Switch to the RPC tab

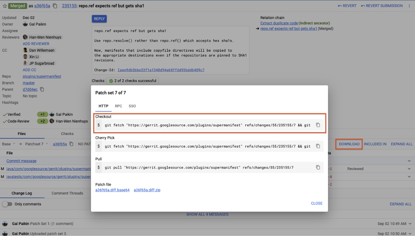(118, 106)
